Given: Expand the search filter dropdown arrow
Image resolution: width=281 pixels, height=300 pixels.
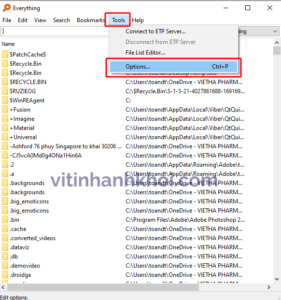Looking at the screenshot, I should [x=275, y=31].
